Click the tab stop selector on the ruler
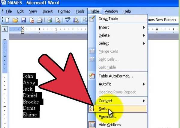 pos(5,29)
